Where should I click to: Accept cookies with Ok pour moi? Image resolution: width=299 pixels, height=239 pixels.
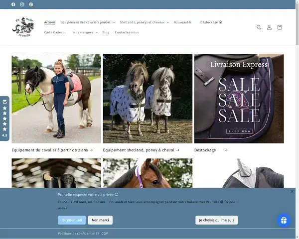click(x=72, y=220)
